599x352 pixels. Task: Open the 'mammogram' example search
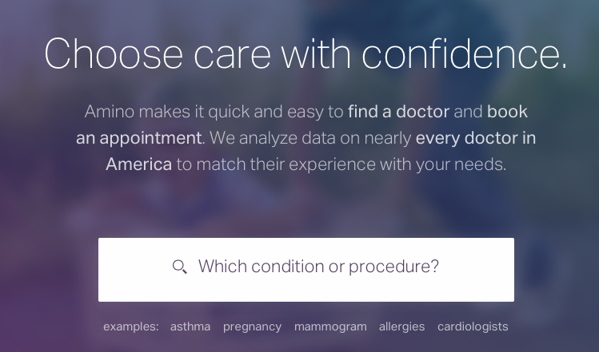pos(330,326)
